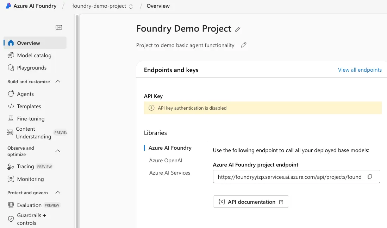Click the View all endpoints link
The width and height of the screenshot is (387, 228).
360,70
